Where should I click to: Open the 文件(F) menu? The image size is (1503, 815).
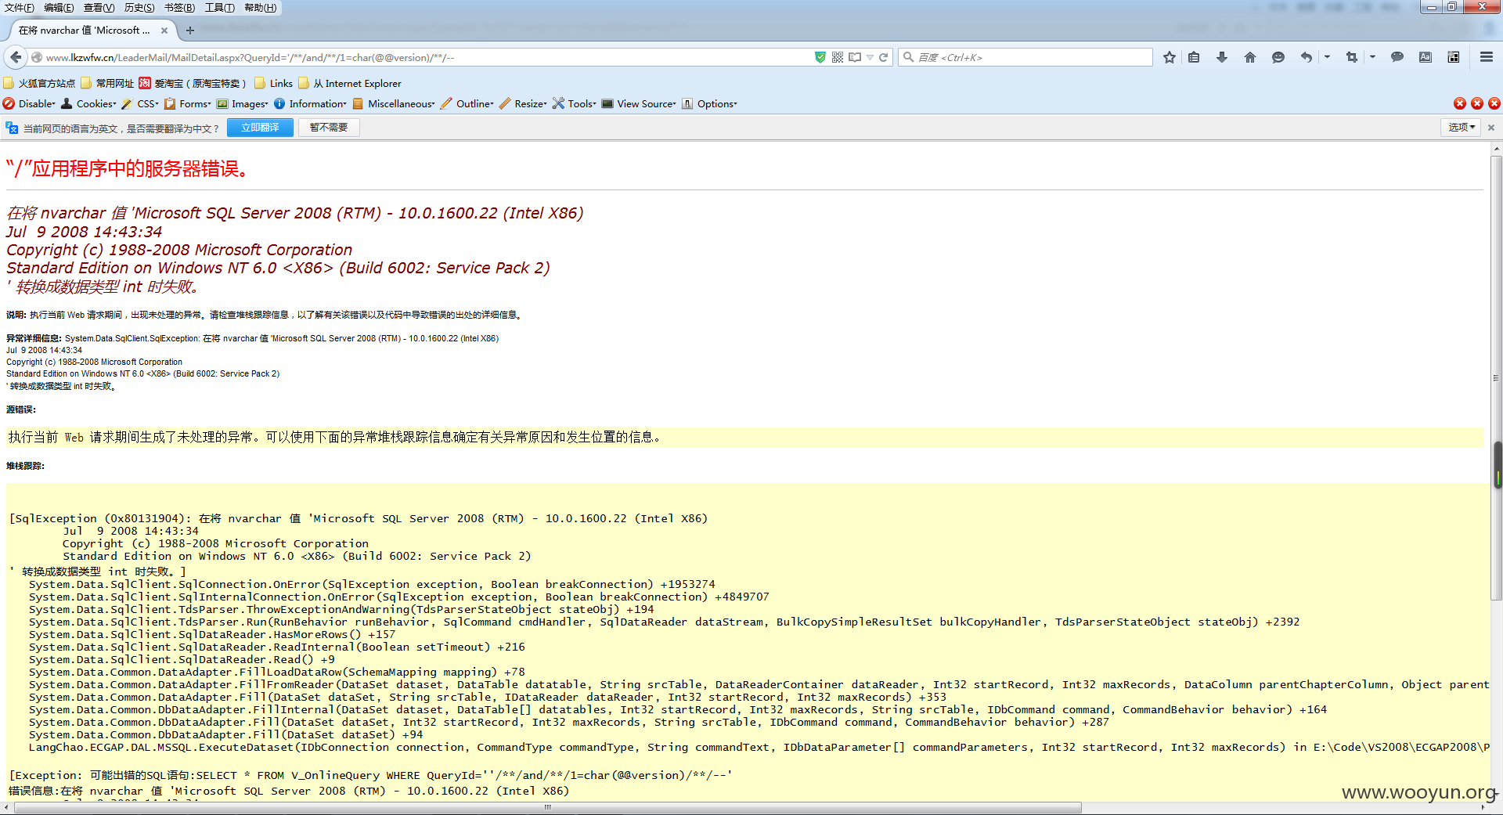(x=20, y=8)
